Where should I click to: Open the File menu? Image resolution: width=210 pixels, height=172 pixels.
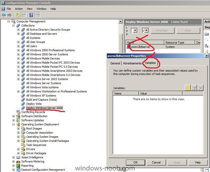click(9, 9)
